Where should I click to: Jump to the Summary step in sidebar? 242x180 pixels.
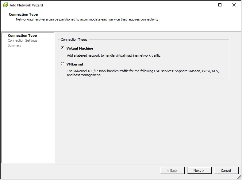click(x=14, y=45)
